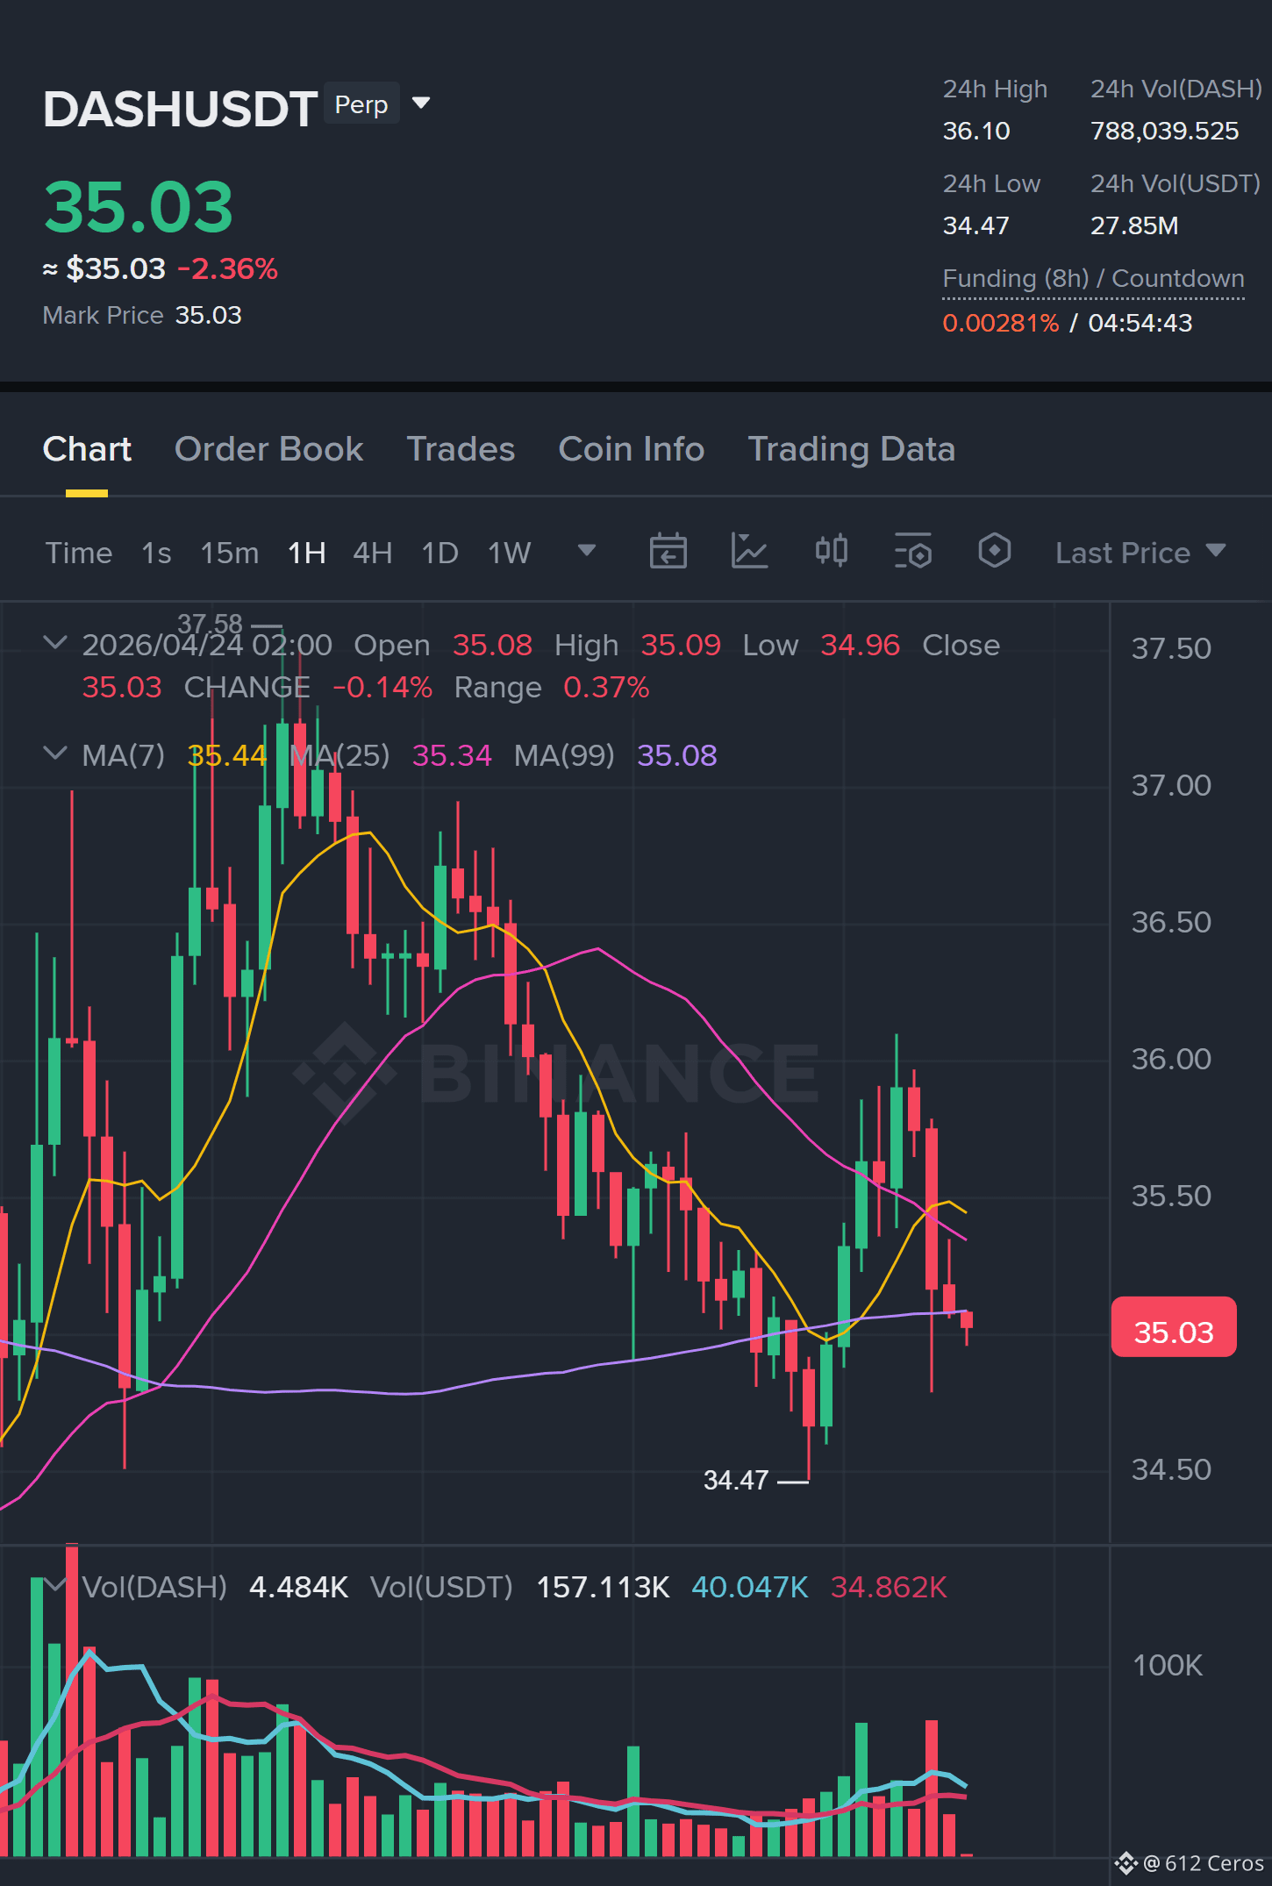Open the Last Price type dropdown
The width and height of the screenshot is (1272, 1886).
(x=1140, y=553)
